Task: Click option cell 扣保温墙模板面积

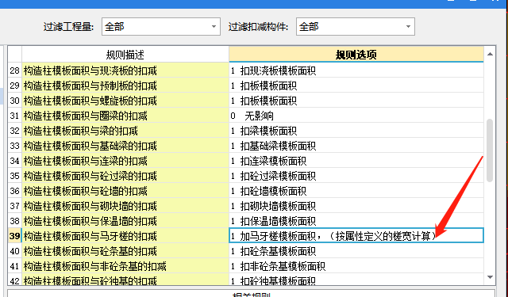Action: (x=356, y=221)
